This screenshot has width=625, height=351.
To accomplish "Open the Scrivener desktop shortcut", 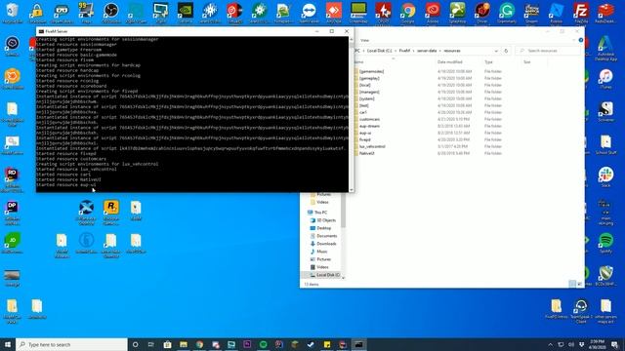I will pos(605,111).
